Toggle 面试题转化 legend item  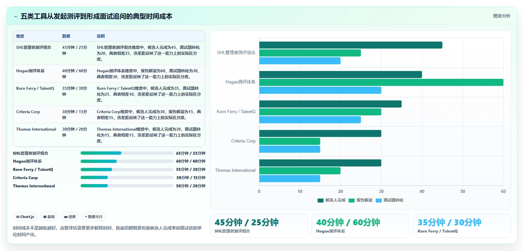click(x=389, y=200)
